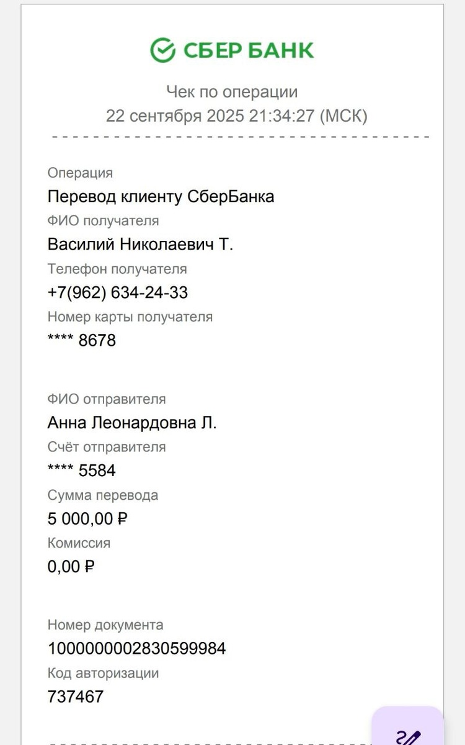Tap the purple pencil edit floating button

pos(409,726)
